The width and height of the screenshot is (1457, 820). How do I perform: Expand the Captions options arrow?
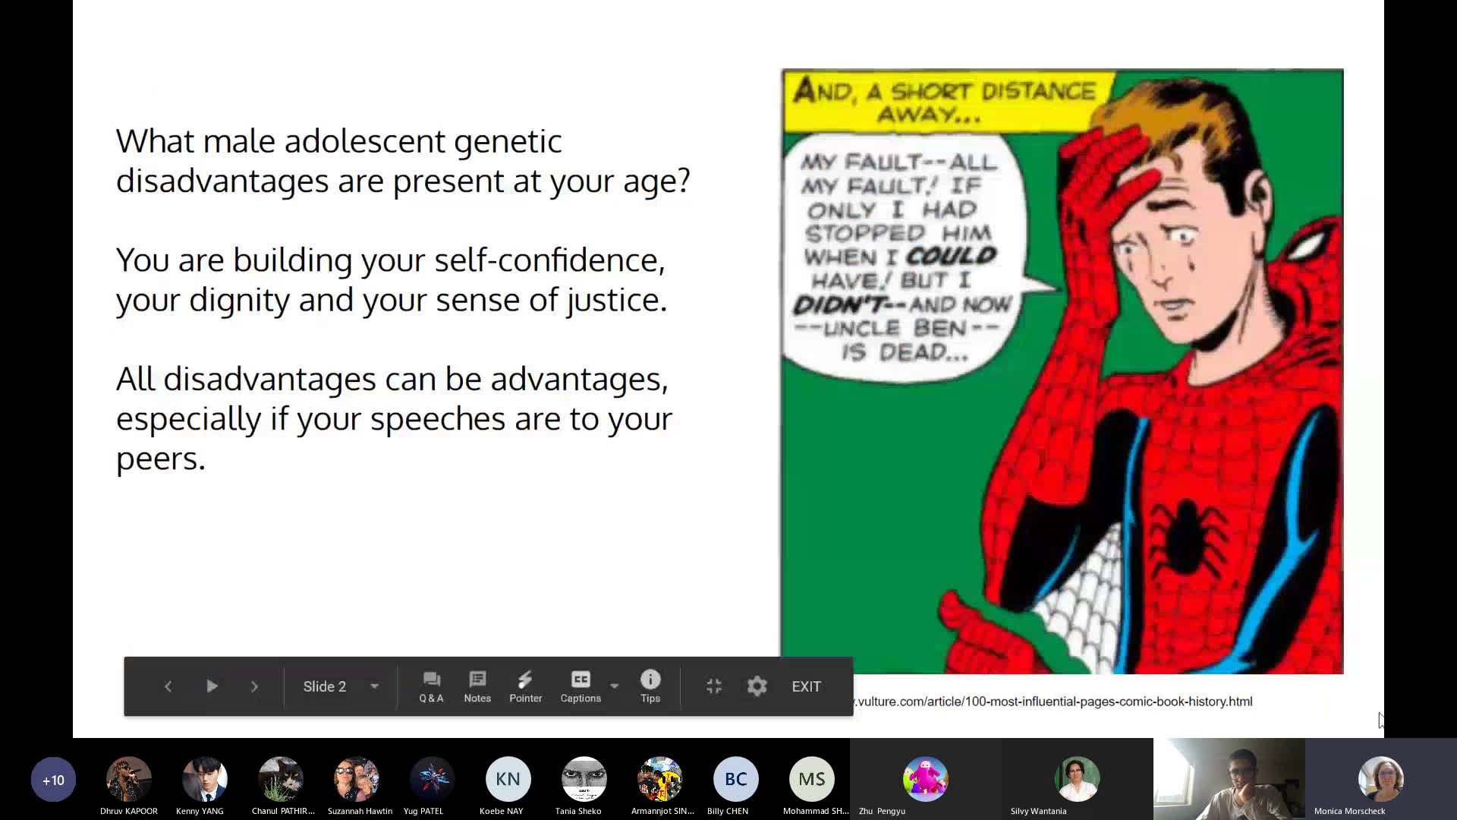pyautogui.click(x=615, y=686)
